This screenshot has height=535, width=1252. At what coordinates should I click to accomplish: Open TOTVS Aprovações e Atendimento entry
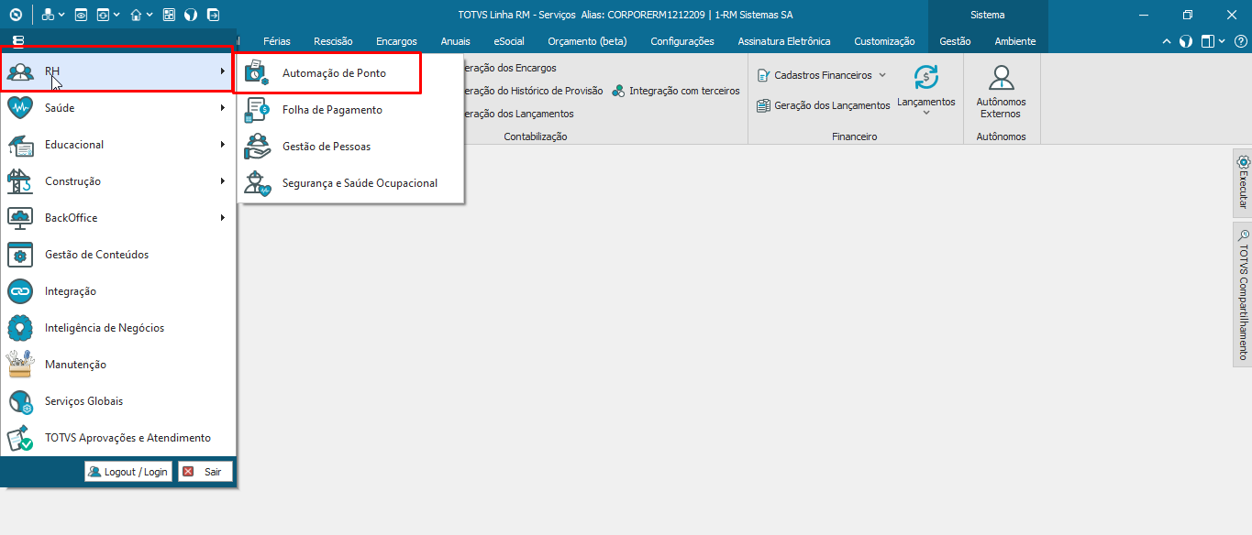click(118, 438)
